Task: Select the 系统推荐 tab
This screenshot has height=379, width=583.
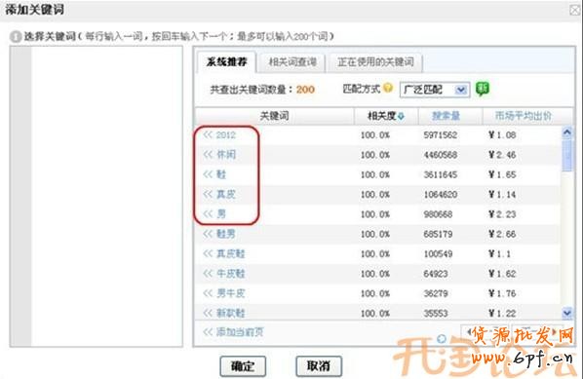Action: tap(226, 62)
